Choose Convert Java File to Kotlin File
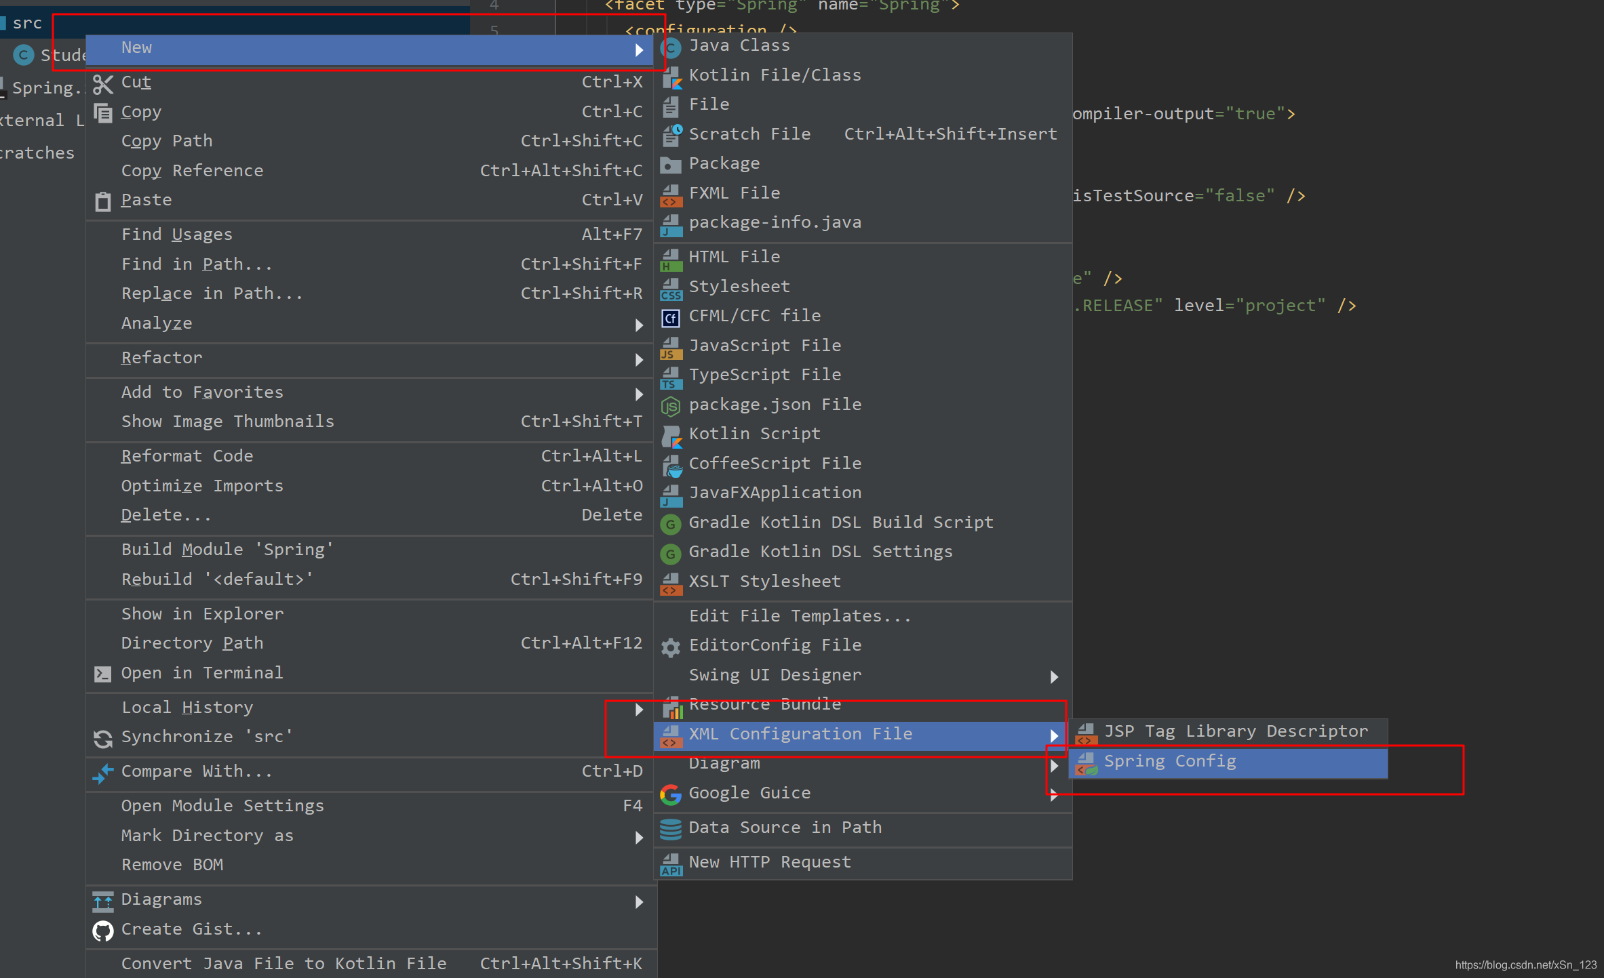Image resolution: width=1604 pixels, height=978 pixels. 371,963
